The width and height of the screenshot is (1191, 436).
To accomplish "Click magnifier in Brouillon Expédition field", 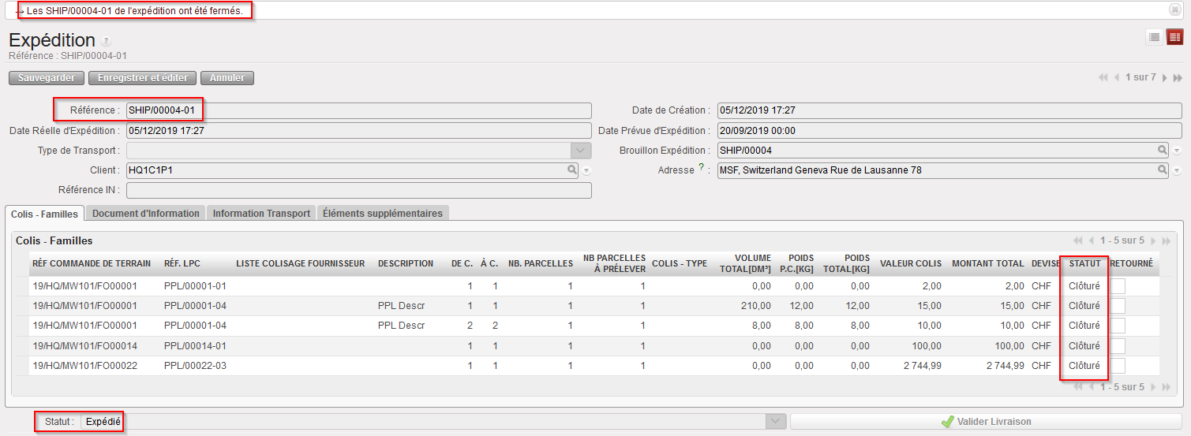I will [1162, 150].
